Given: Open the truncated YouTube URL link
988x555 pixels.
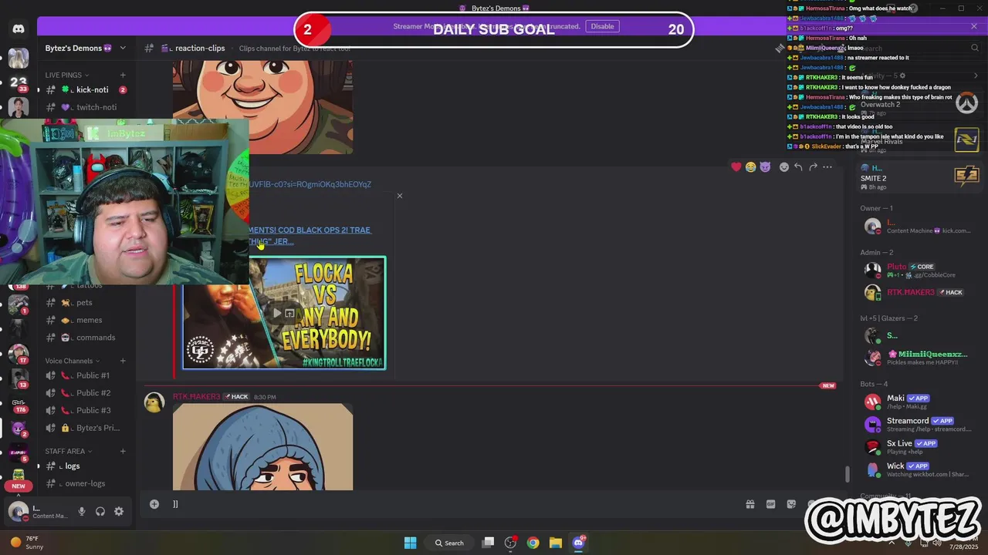Looking at the screenshot, I should tap(310, 184).
